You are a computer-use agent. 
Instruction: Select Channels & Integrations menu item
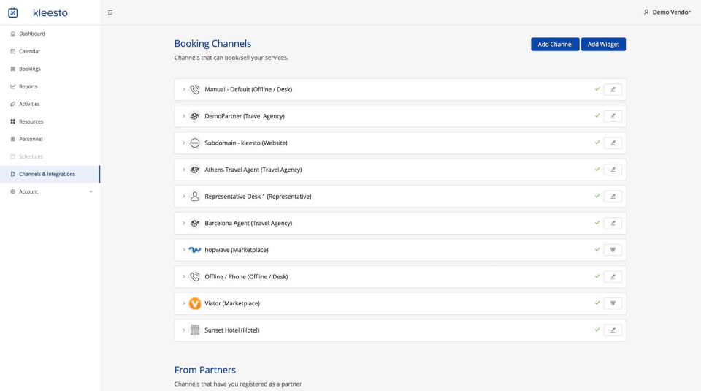[x=50, y=174]
